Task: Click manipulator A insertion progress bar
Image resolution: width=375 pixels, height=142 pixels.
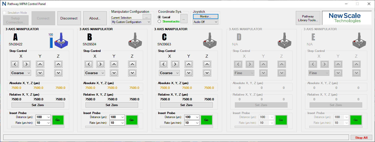Action: pos(38,127)
